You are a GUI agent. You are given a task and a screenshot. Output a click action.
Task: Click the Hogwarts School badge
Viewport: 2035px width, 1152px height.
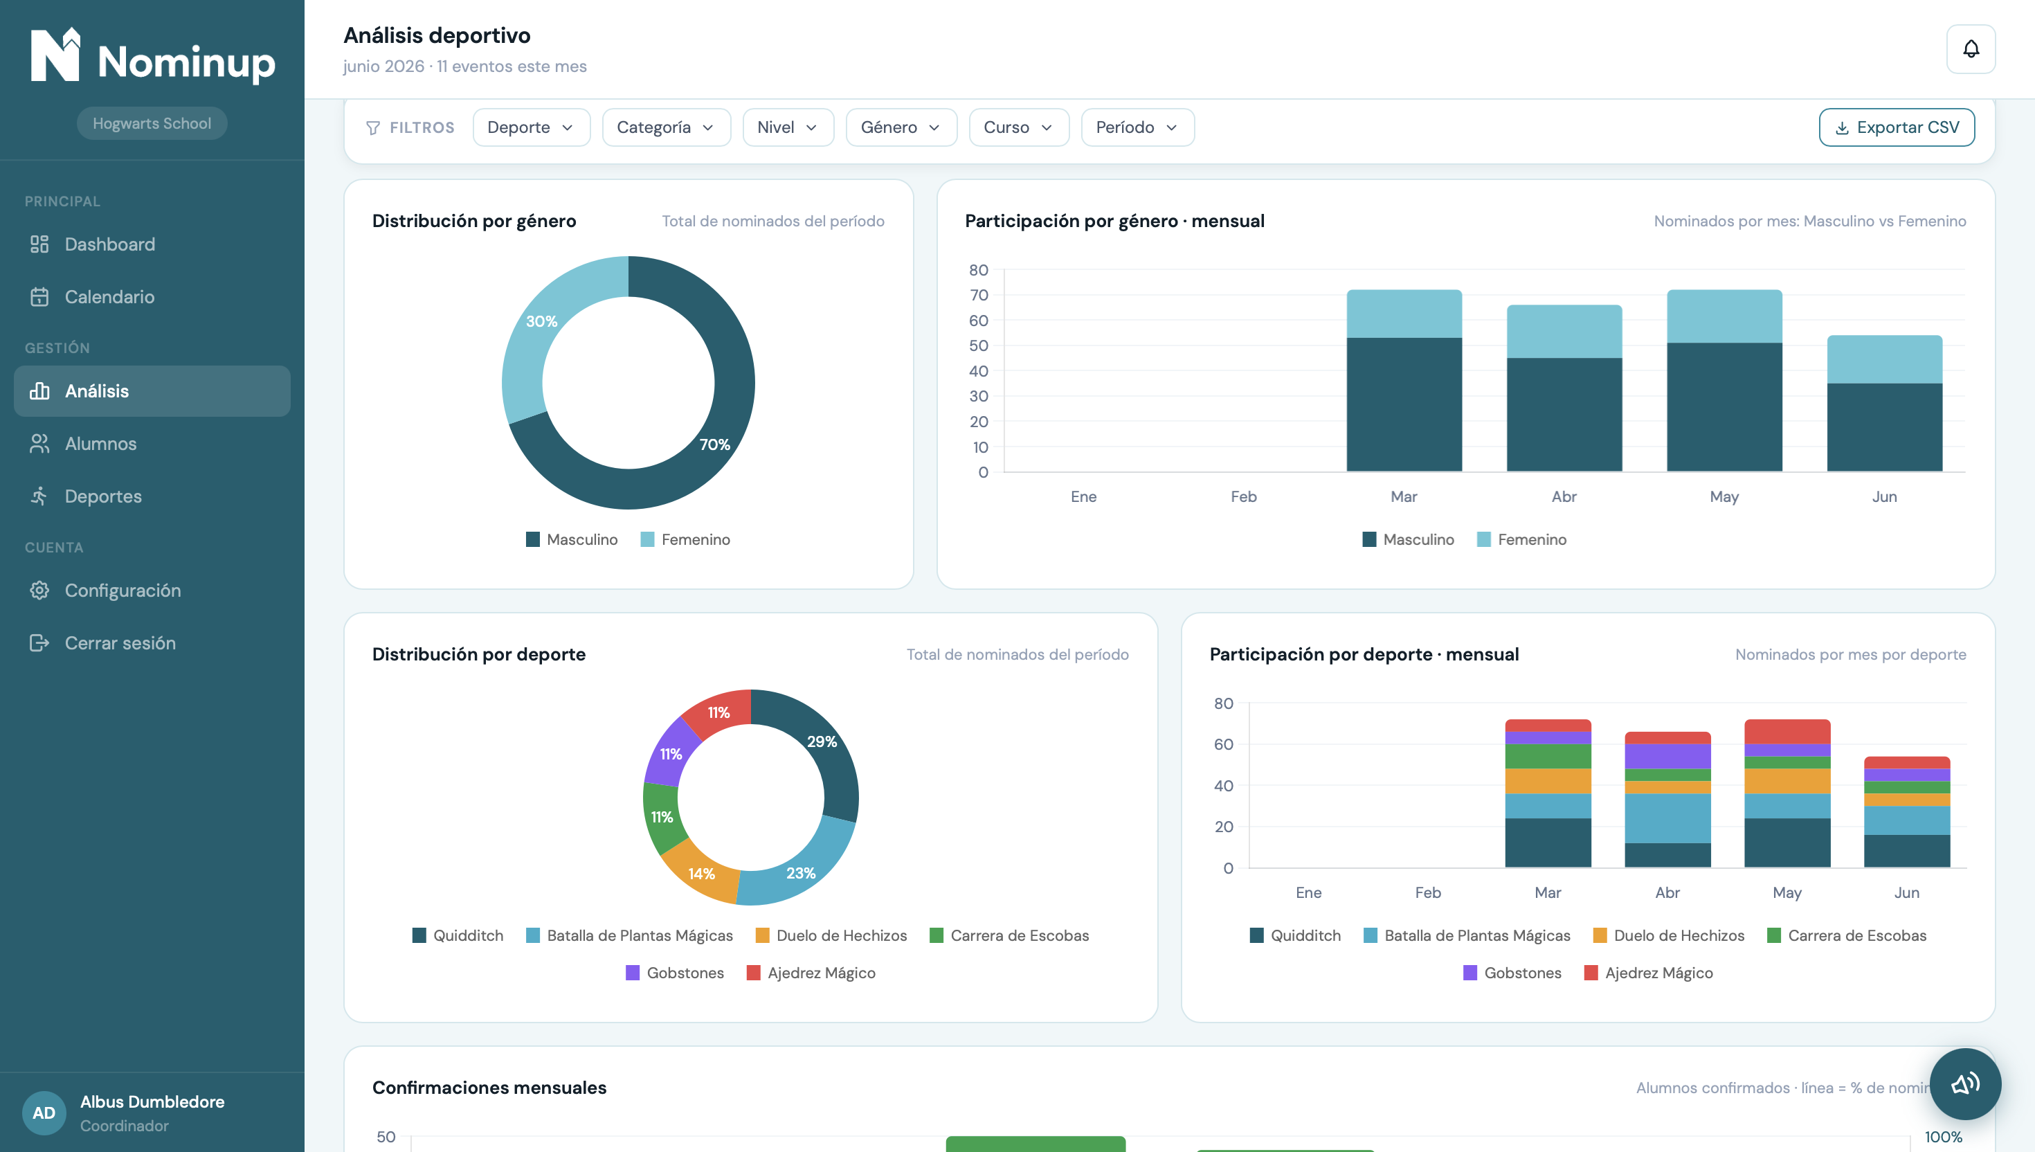pyautogui.click(x=152, y=123)
